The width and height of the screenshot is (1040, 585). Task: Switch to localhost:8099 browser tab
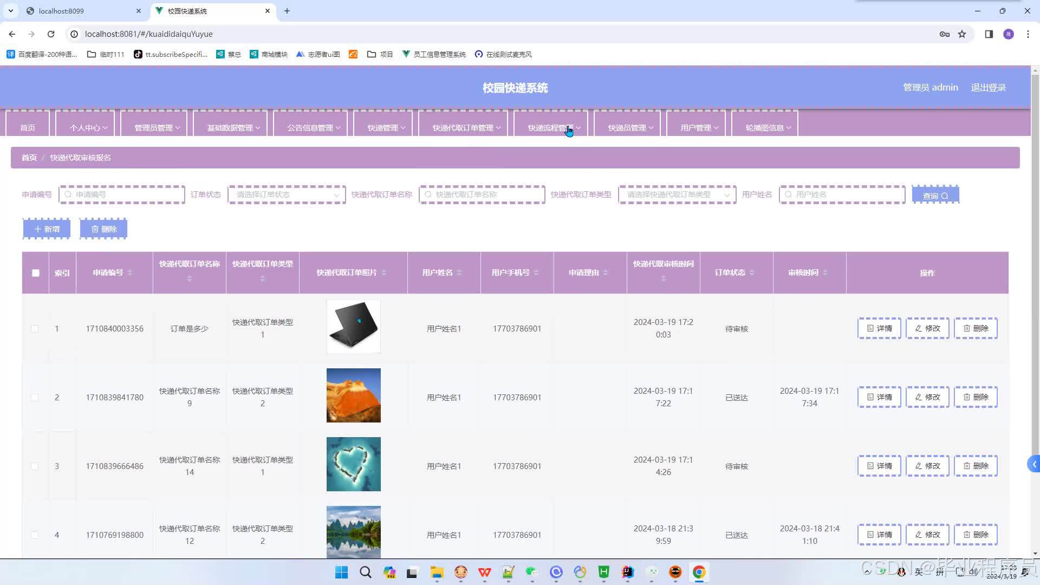tap(61, 11)
